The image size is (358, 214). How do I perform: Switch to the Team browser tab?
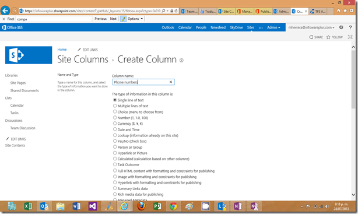[x=189, y=11]
